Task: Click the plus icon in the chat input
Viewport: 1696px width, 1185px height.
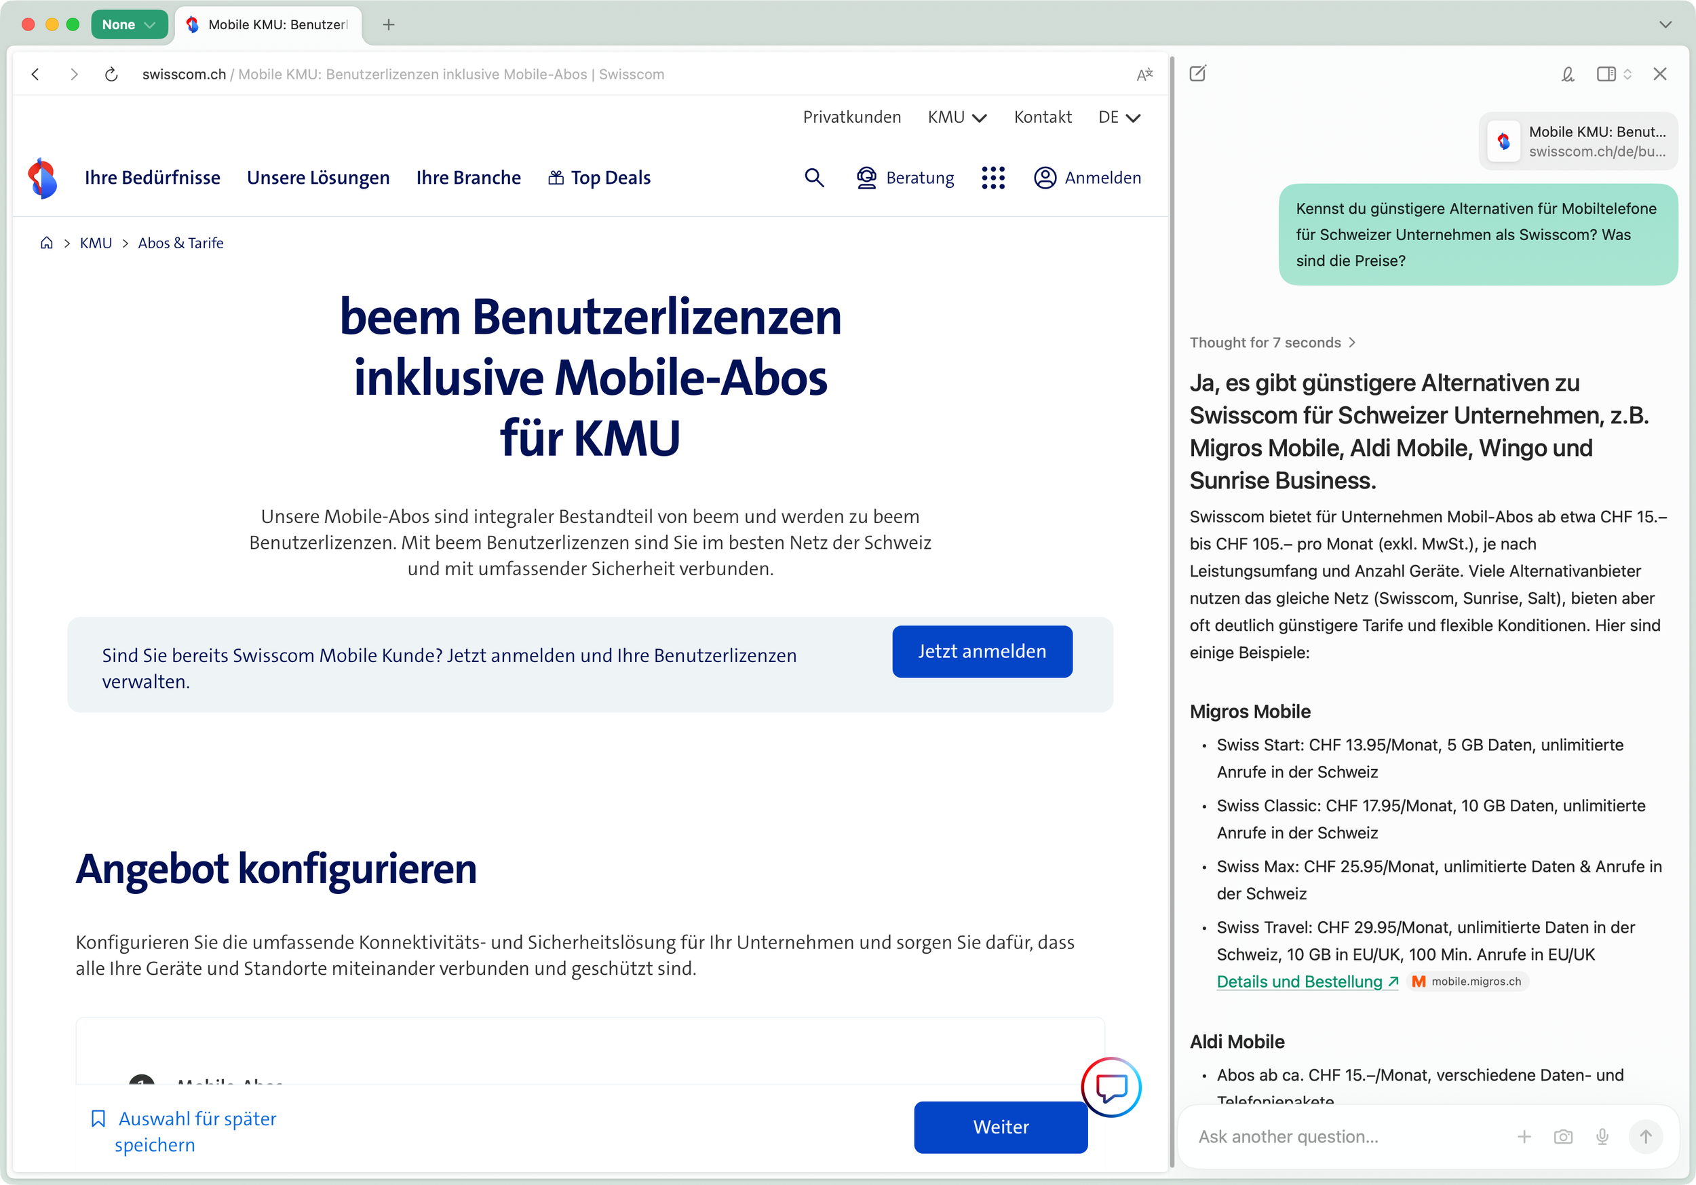Action: (x=1524, y=1136)
